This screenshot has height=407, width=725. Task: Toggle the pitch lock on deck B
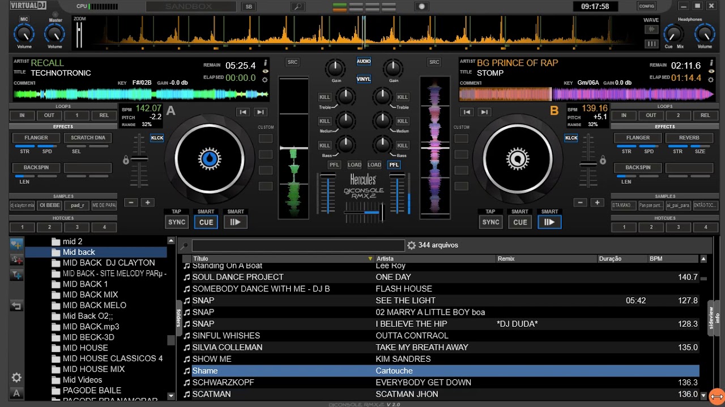coord(603,160)
